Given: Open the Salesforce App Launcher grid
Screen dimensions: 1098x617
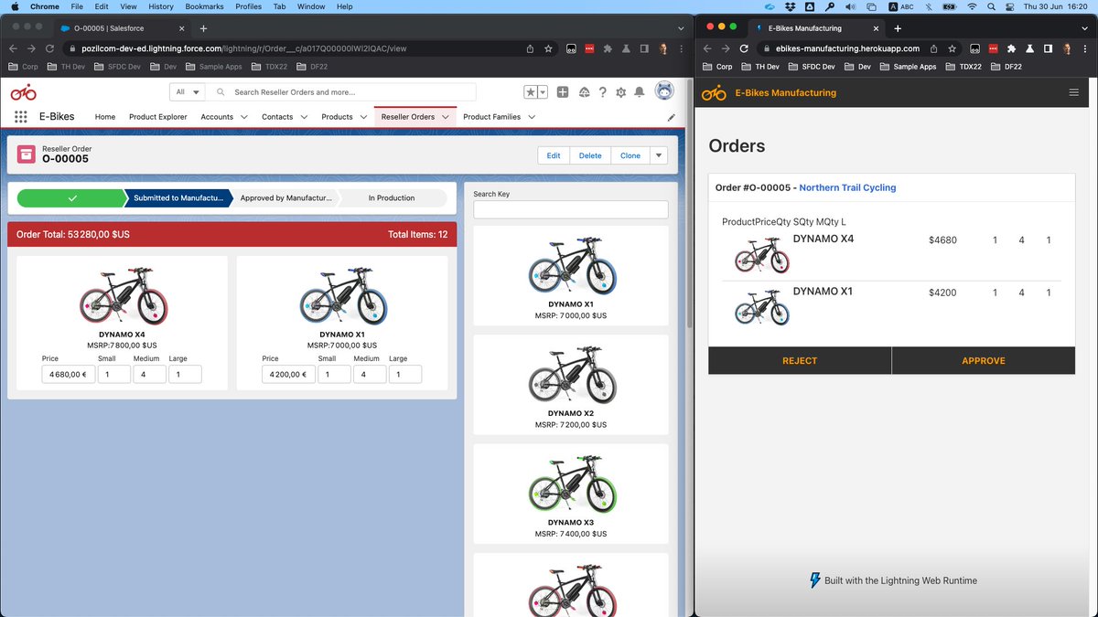Looking at the screenshot, I should point(21,117).
